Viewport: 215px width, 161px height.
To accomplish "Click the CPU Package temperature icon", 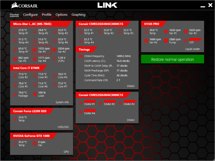I will (x=15, y=94).
